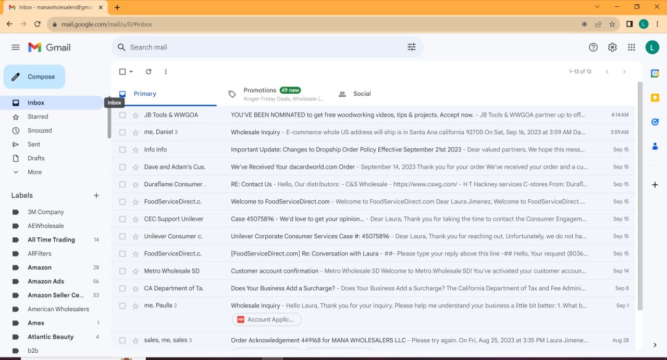This screenshot has width=667, height=360.
Task: Star the JB Tools & WWGOA email
Action: 135,115
